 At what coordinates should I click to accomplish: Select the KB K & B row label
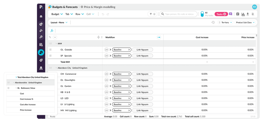pos(65,92)
